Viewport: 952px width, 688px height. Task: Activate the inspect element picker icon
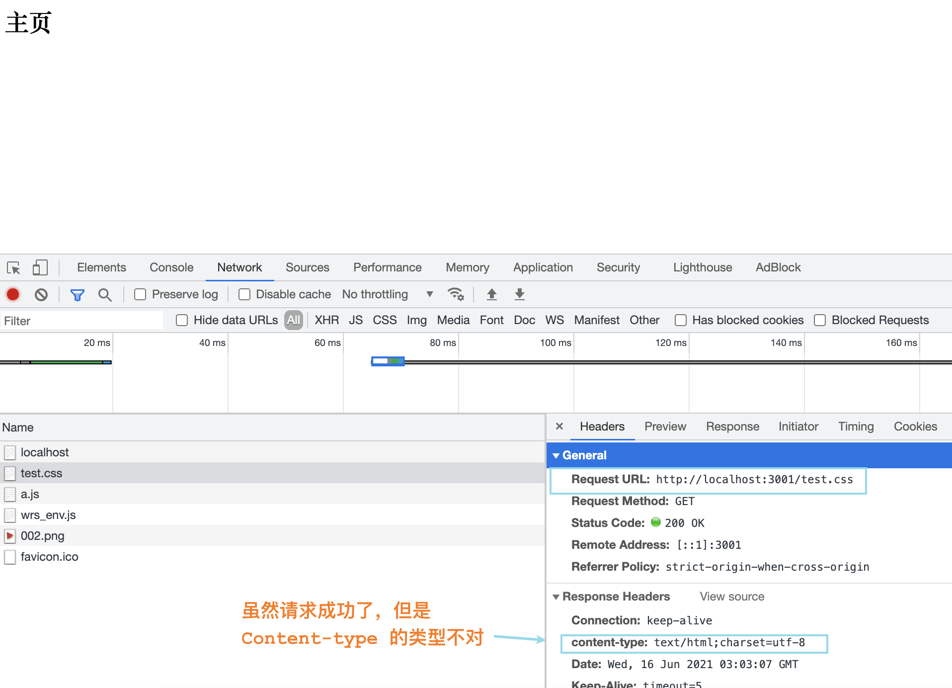click(13, 268)
